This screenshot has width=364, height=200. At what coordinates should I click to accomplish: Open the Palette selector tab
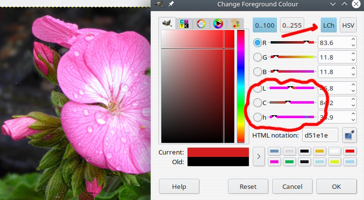[x=235, y=24]
